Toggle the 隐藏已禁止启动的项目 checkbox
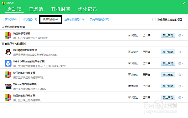This screenshot has height=118, width=188. pyautogui.click(x=154, y=19)
